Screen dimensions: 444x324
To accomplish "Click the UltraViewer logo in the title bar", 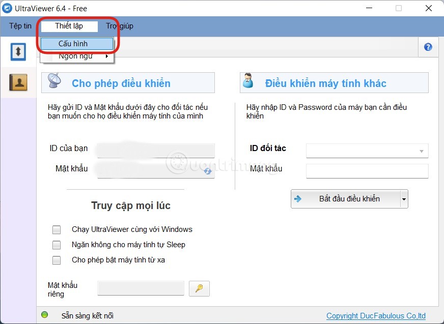I will pos(7,8).
